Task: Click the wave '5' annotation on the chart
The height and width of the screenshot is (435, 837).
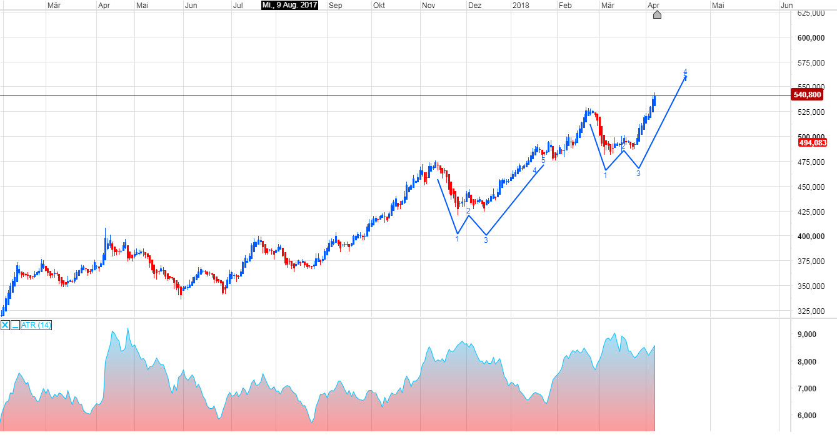Action: [x=543, y=160]
